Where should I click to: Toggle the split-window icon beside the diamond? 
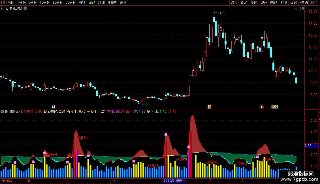[x=302, y=8]
